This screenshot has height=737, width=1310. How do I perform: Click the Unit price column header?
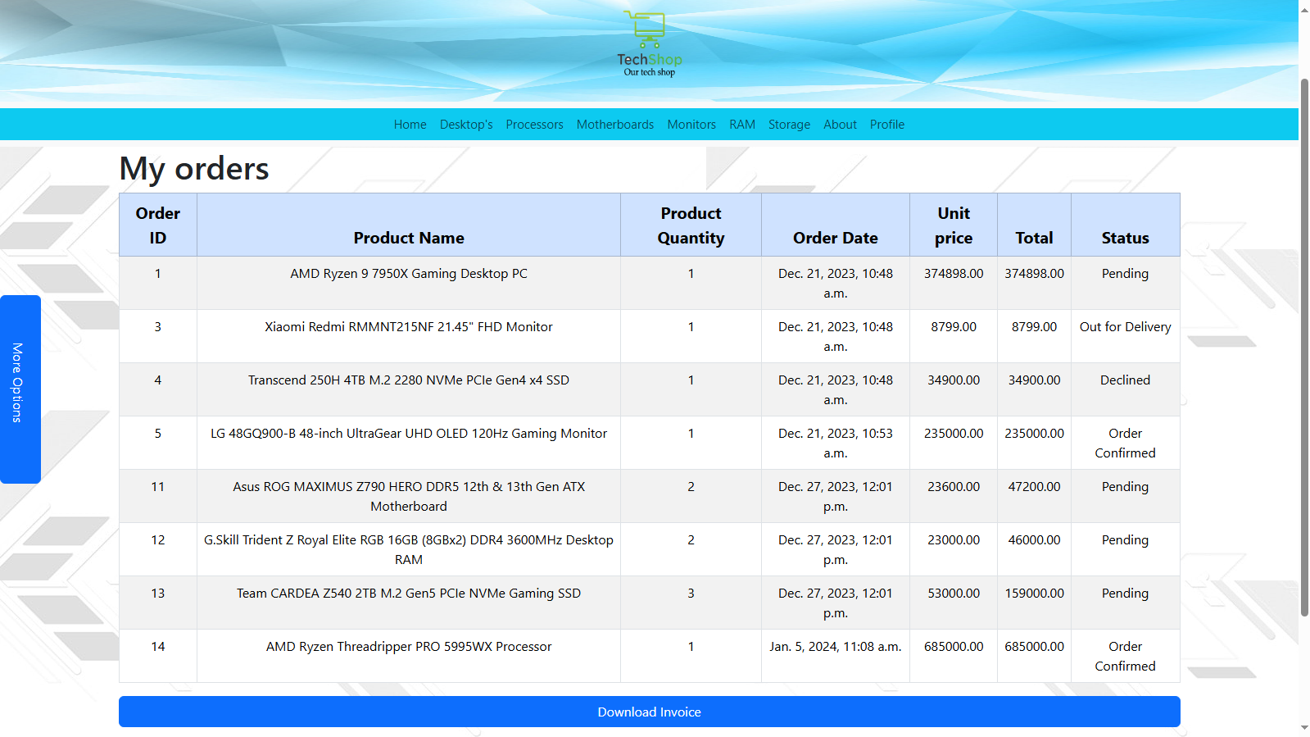(954, 225)
